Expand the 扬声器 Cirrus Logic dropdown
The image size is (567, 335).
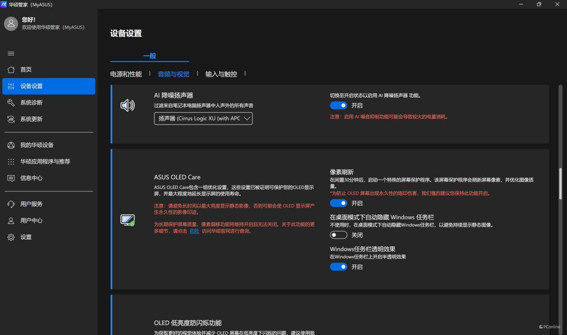(203, 118)
